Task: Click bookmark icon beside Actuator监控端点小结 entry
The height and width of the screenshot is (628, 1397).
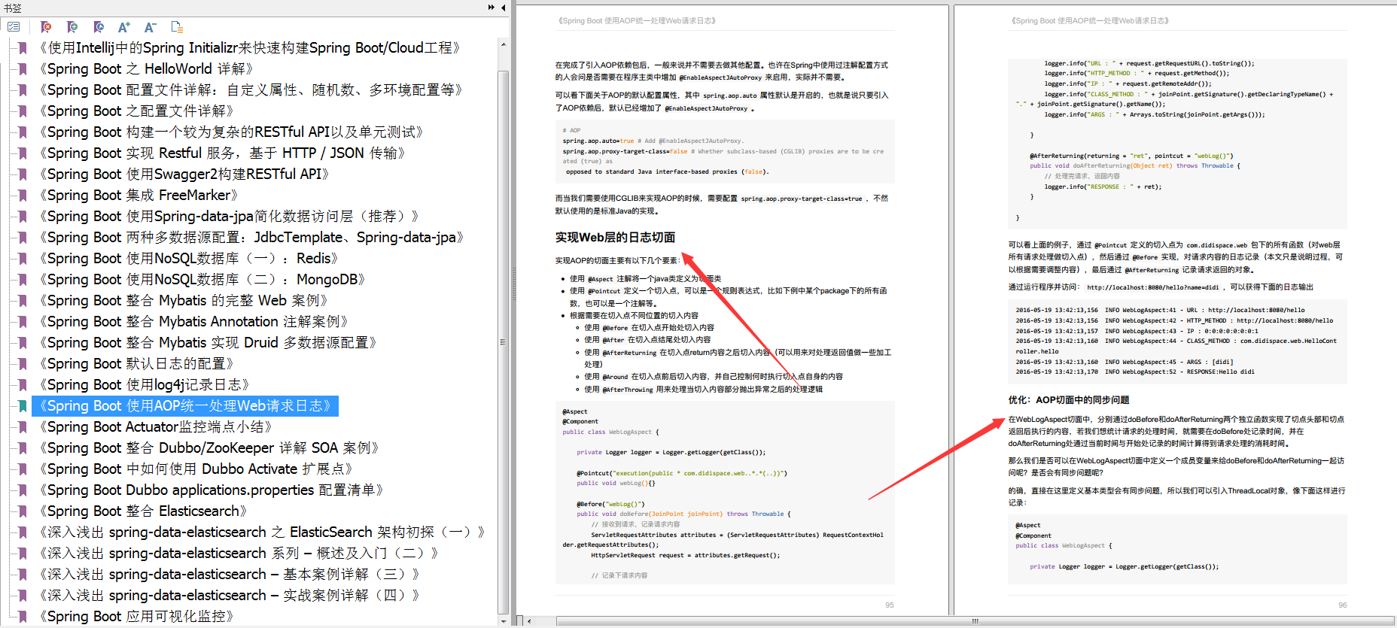Action: (23, 427)
